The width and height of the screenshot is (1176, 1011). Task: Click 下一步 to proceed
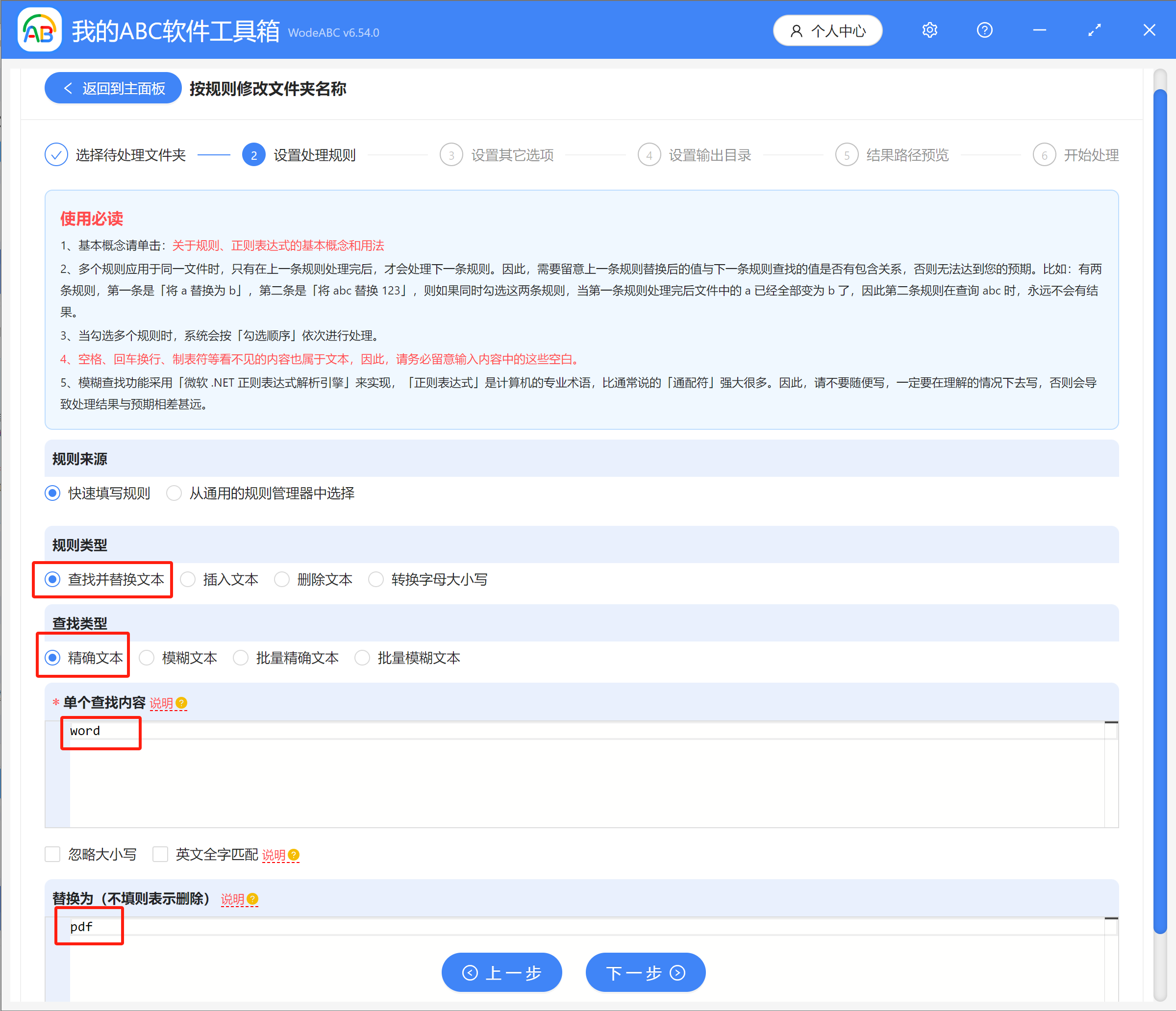click(x=645, y=972)
